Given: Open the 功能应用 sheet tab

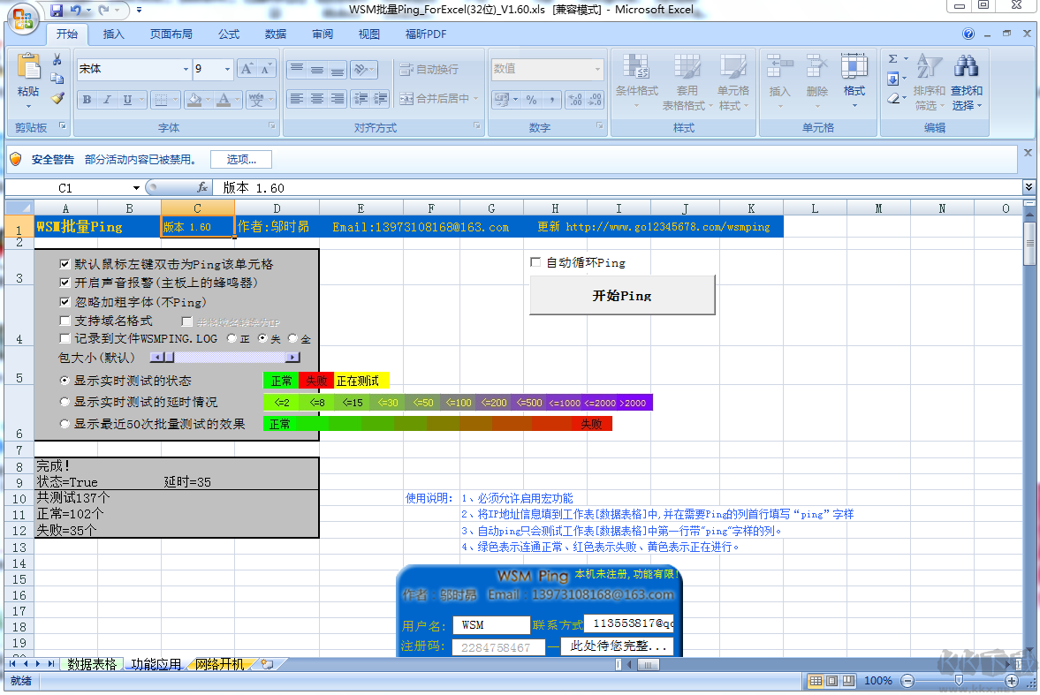Looking at the screenshot, I should click(x=155, y=664).
